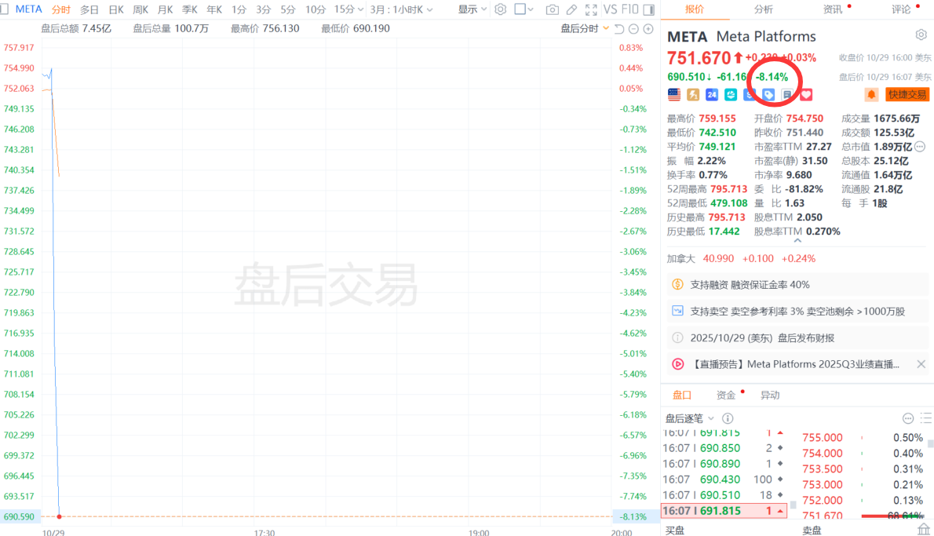Open more options ellipsis in order book
The height and width of the screenshot is (536, 934).
click(x=908, y=418)
